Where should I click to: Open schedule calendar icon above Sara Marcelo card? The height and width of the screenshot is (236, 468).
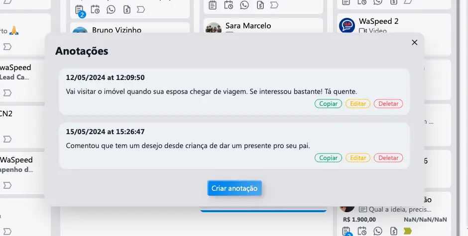point(229,5)
